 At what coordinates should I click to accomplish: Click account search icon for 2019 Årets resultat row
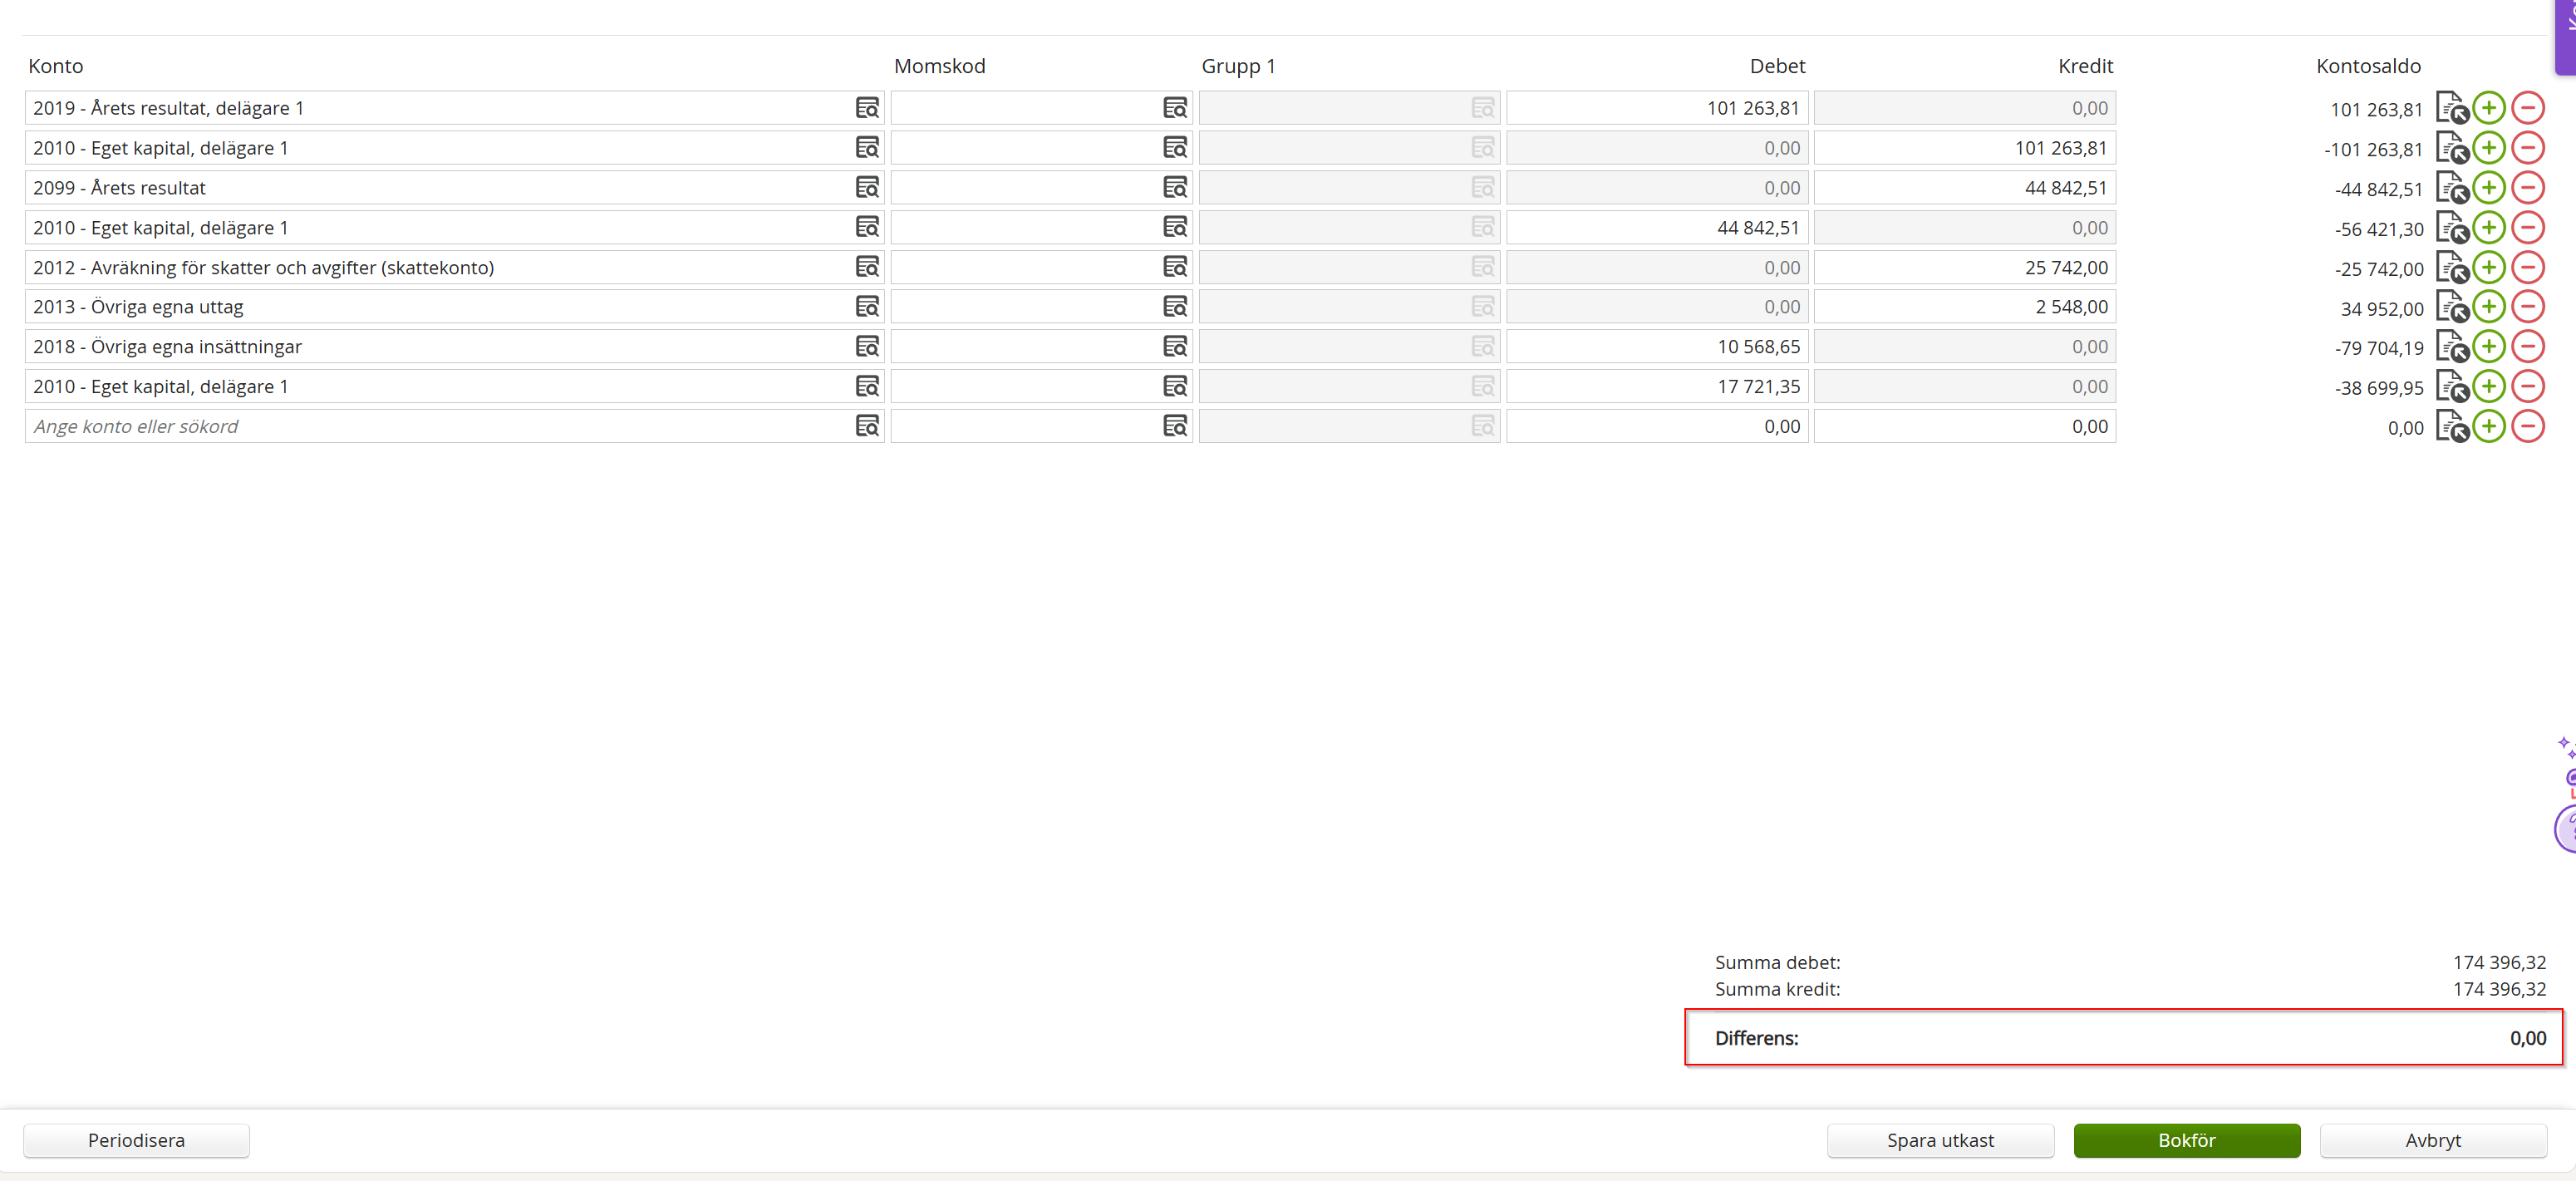click(866, 108)
